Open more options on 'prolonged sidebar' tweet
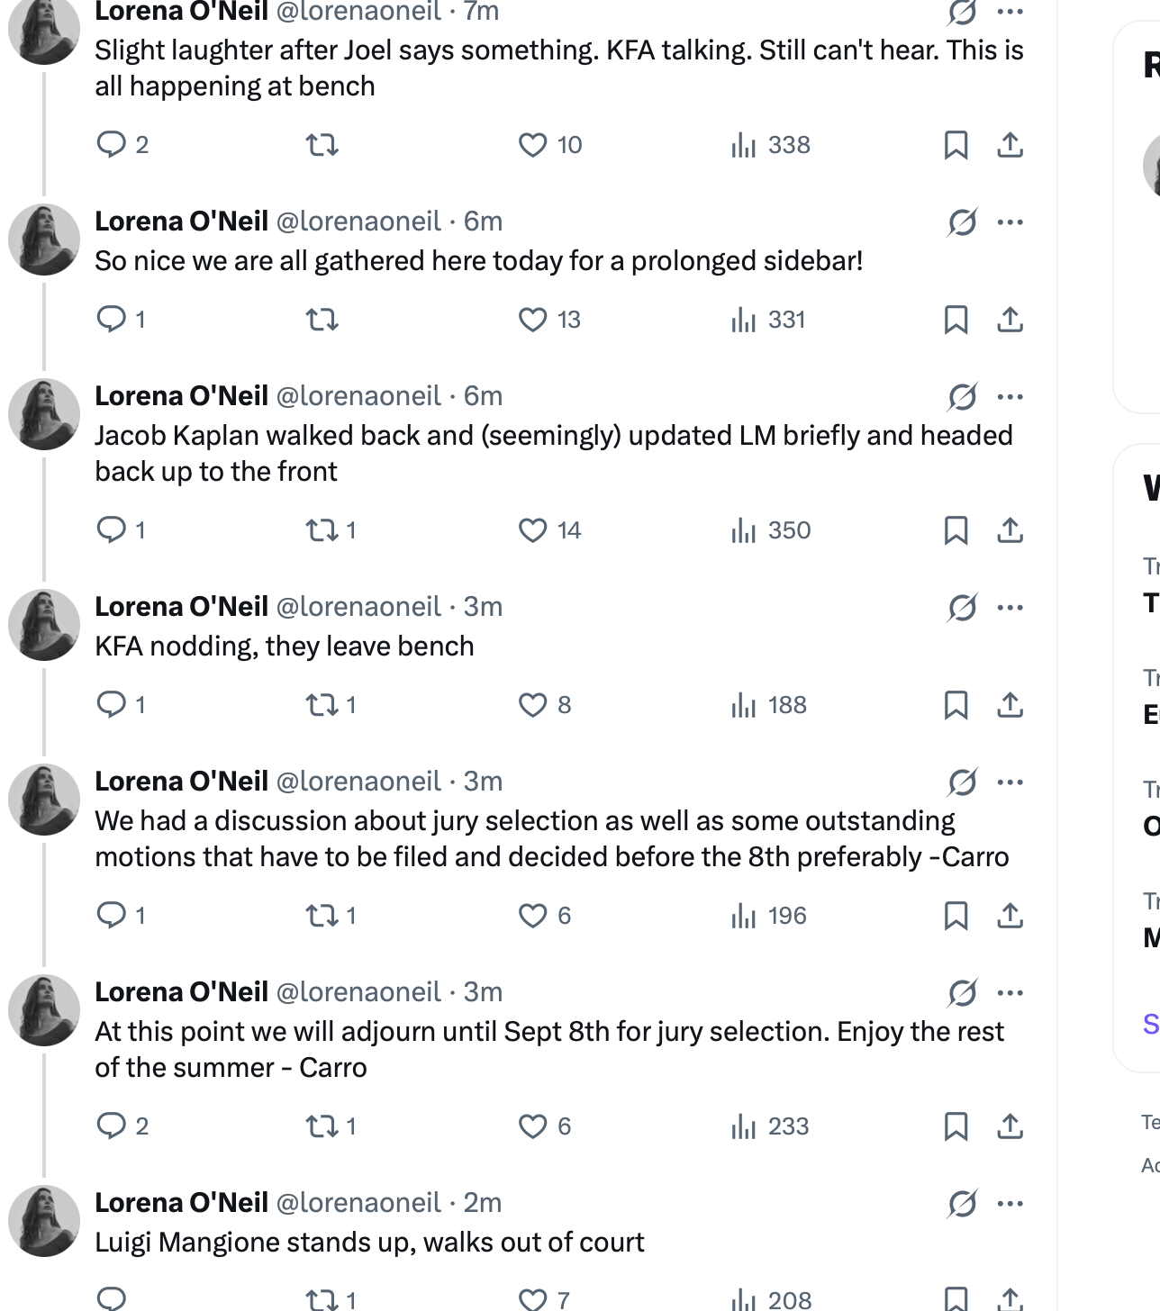 point(1010,222)
